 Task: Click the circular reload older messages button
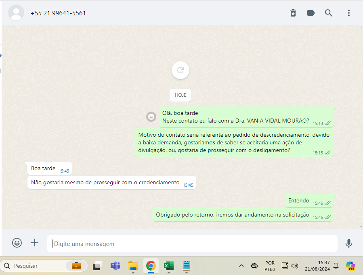180,70
